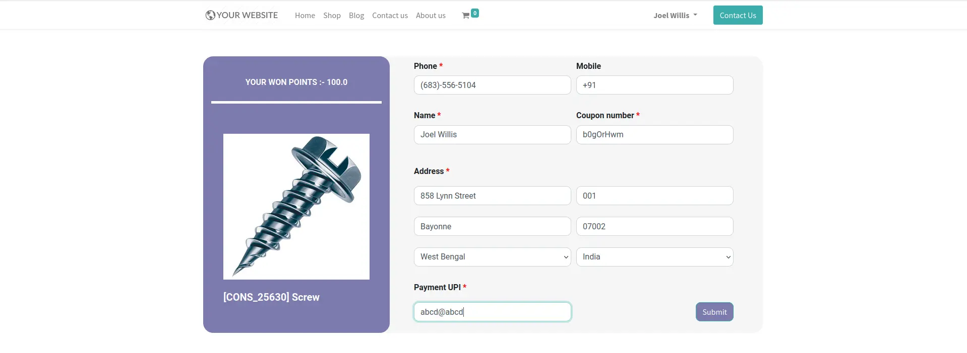967x353 pixels.
Task: Click the Coupon number field
Action: [654, 135]
